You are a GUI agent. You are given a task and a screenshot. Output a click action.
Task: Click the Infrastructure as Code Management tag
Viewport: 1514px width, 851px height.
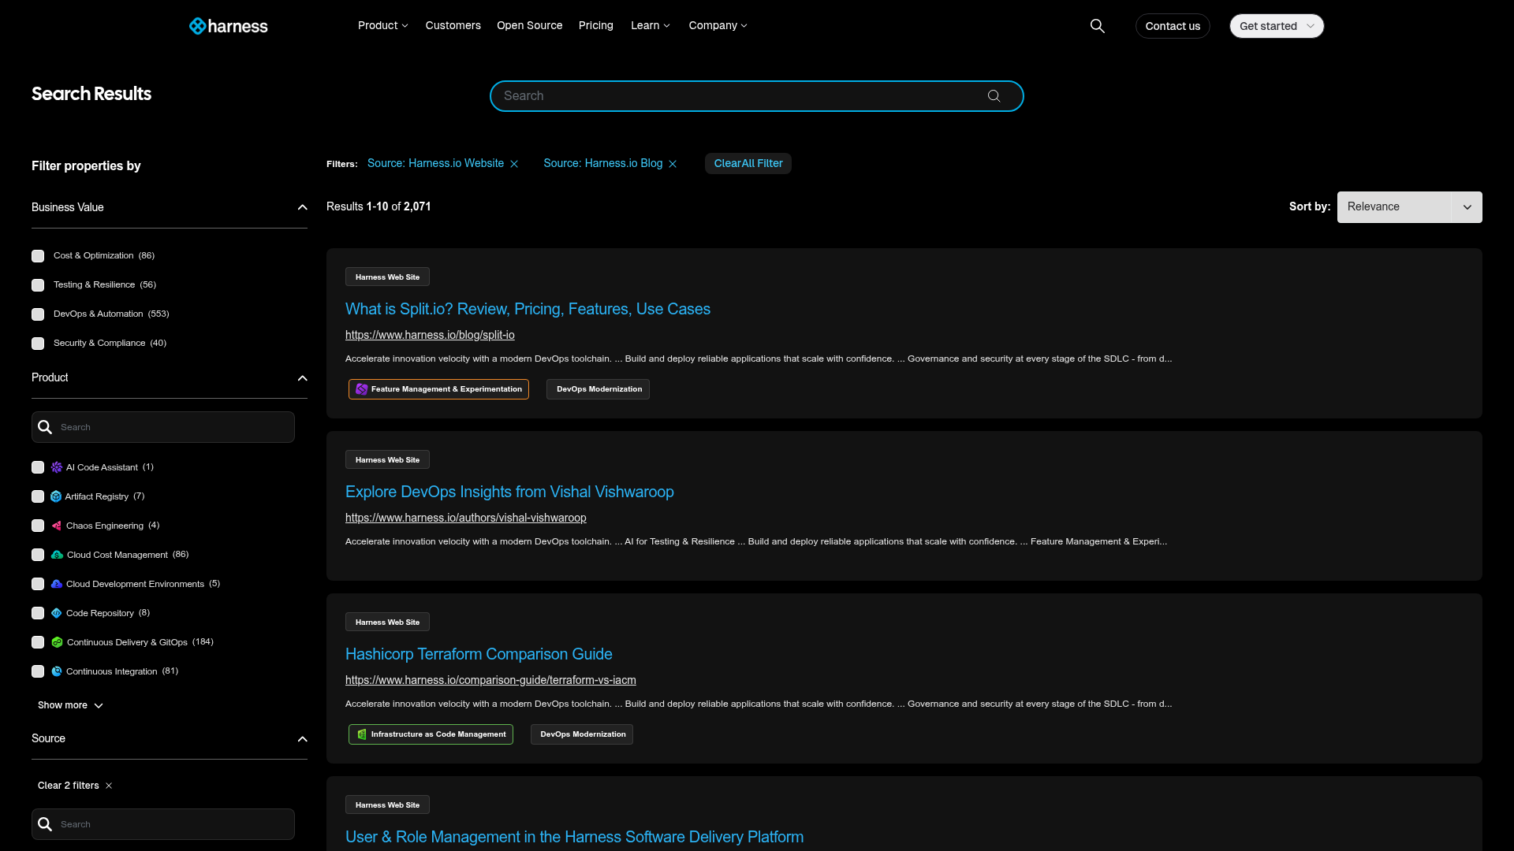[x=431, y=734]
